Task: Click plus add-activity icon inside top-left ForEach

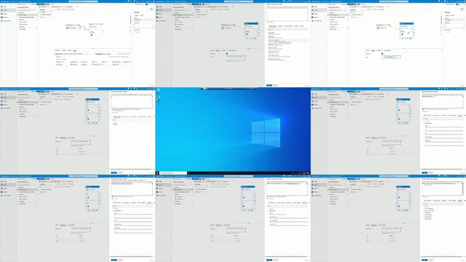Action: pyautogui.click(x=91, y=35)
